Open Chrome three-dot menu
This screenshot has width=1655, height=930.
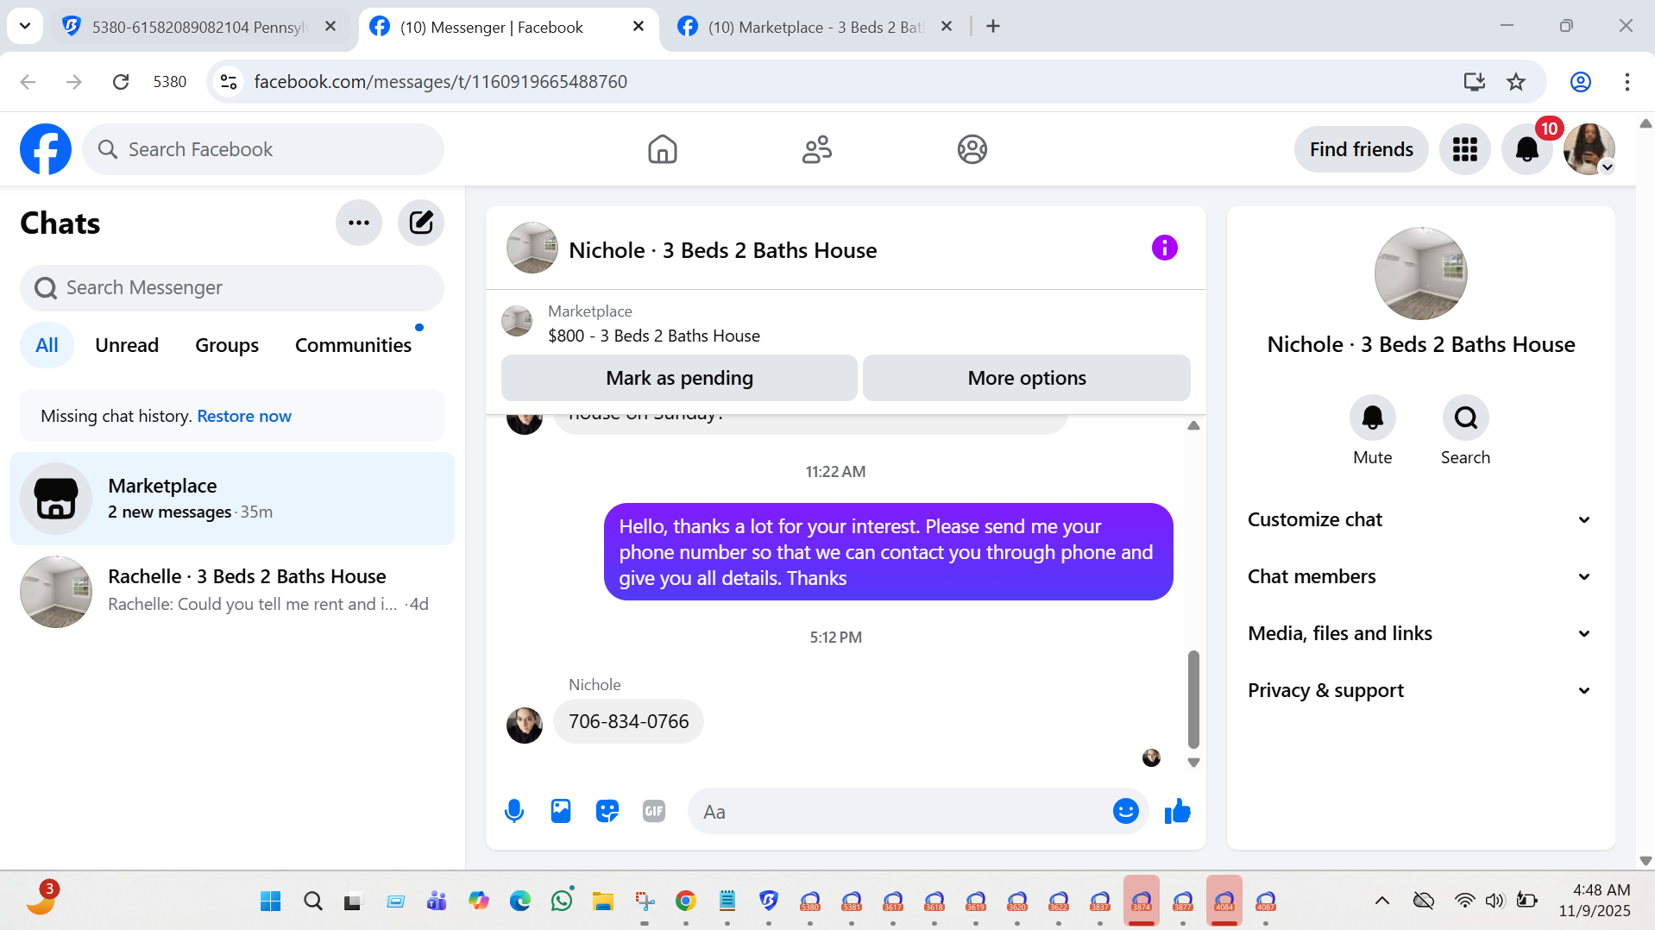(1627, 82)
